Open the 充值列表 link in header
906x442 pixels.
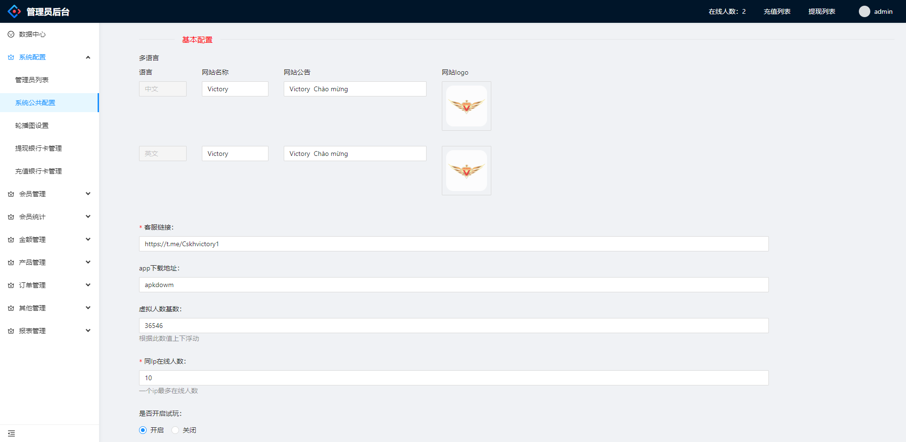tap(777, 11)
